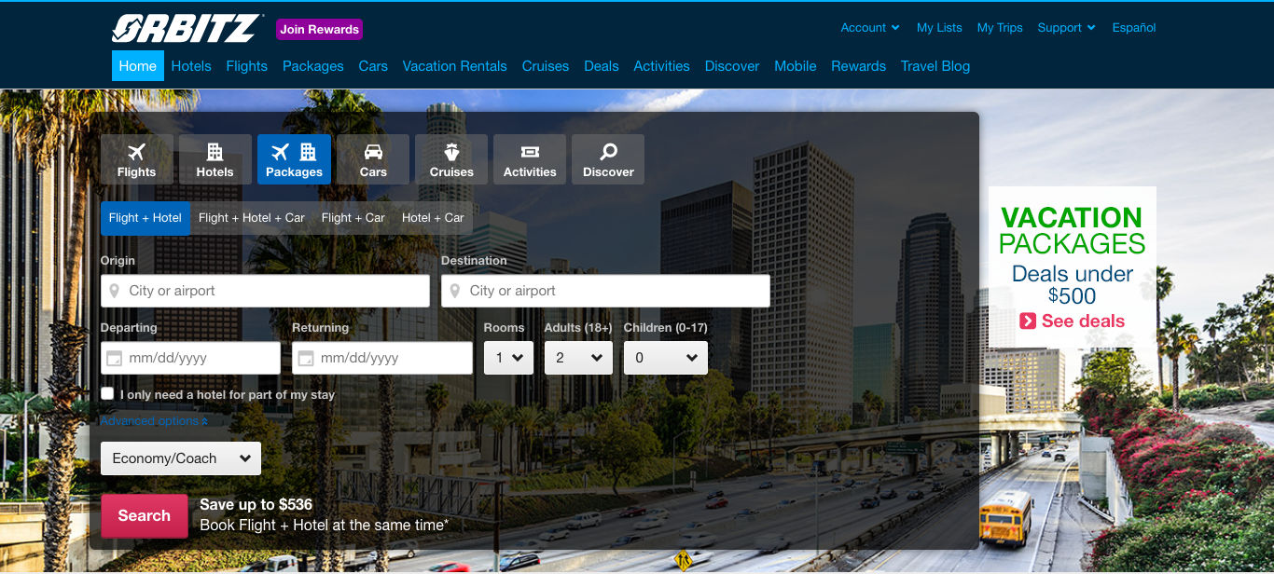Image resolution: width=1274 pixels, height=574 pixels.
Task: Click the red Search button
Action: (x=145, y=515)
